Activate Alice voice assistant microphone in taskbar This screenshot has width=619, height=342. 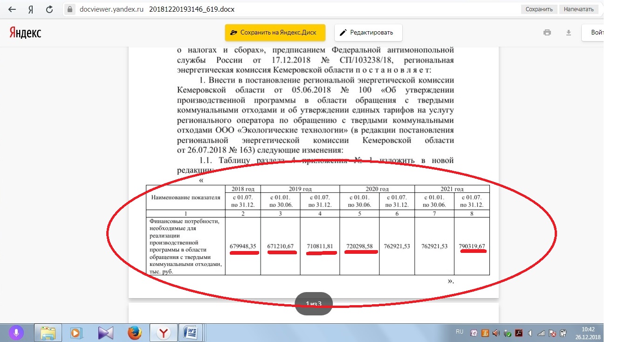16,332
